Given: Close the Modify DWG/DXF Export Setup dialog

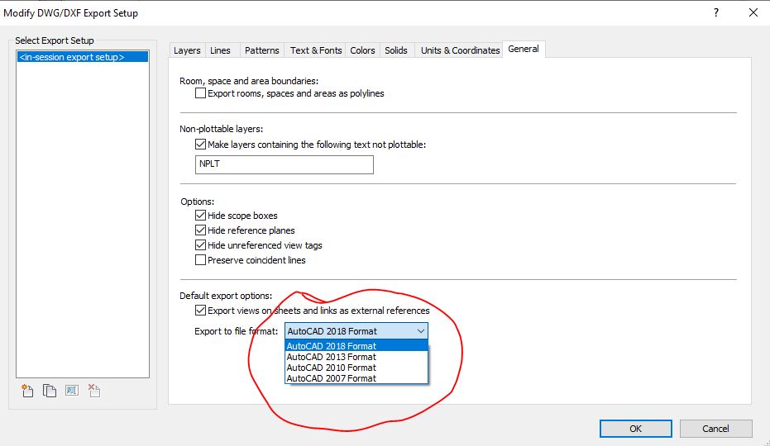Looking at the screenshot, I should tap(753, 12).
